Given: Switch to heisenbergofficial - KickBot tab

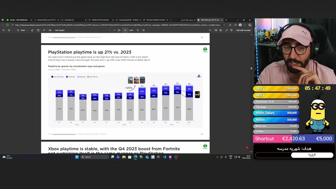Looking at the screenshot, I should pos(129,20).
